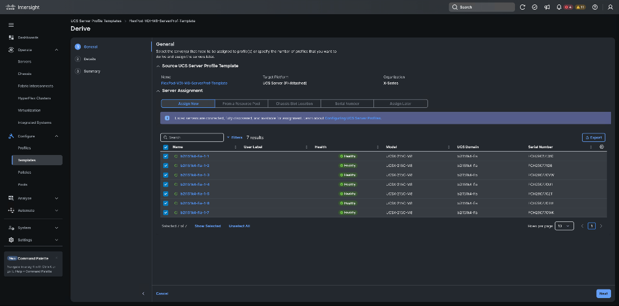Click the Operate sidebar icon
The width and height of the screenshot is (619, 306).
point(11,50)
